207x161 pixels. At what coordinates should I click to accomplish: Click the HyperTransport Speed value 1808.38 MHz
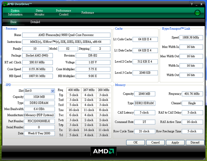pos(191,38)
